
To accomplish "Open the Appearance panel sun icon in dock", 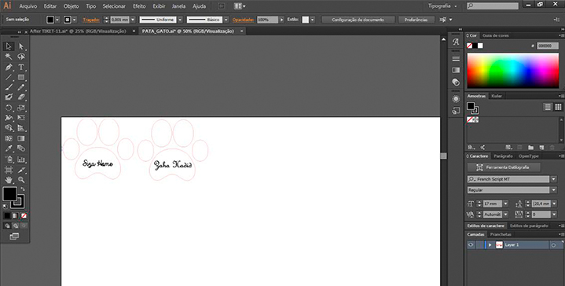I will 456,99.
